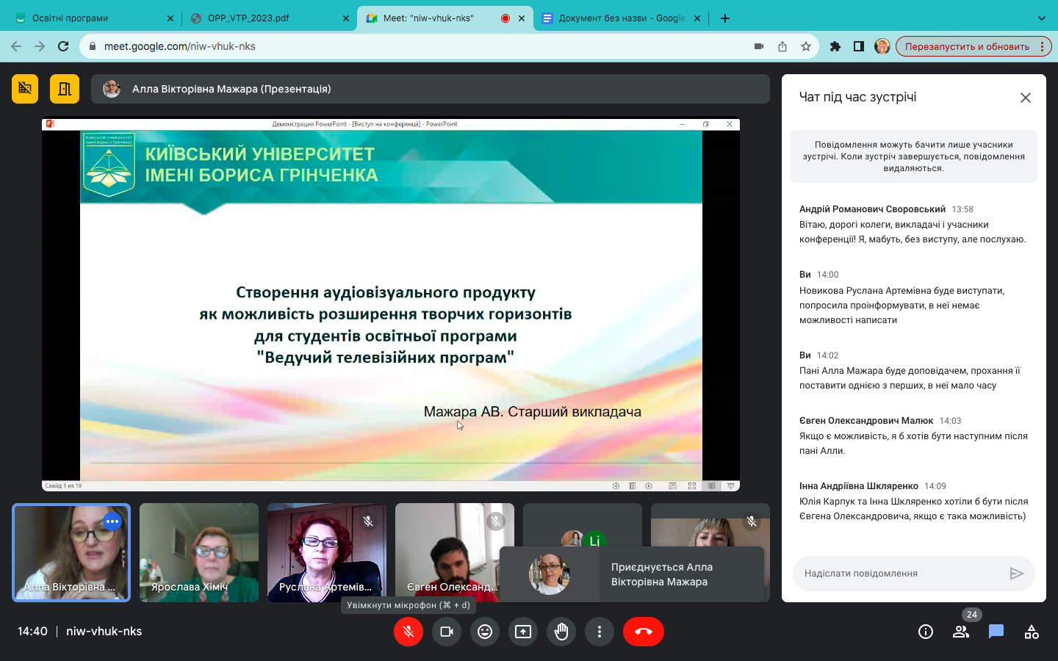
Task: Open the tab search chevron dropdown
Action: point(1041,18)
